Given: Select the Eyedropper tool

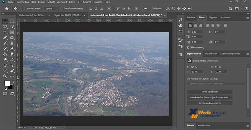Looking at the screenshot, I should pos(5,38).
